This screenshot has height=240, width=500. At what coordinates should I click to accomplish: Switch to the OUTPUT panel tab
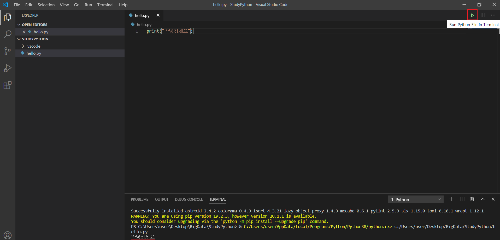click(x=162, y=199)
